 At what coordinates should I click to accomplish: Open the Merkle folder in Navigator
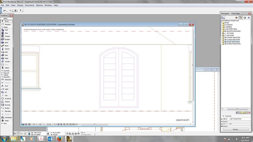(x=226, y=23)
